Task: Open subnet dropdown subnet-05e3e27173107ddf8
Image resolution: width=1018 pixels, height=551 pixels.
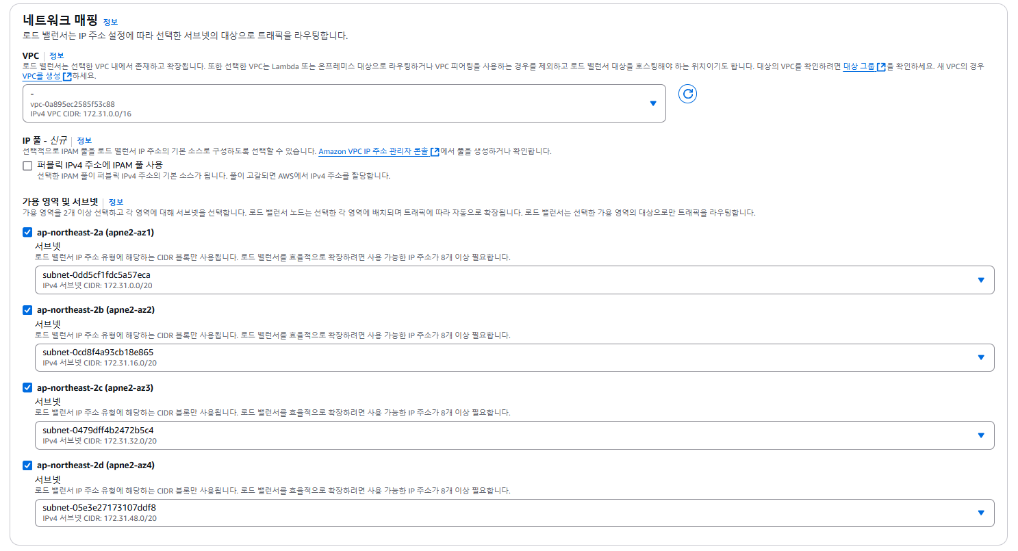Action: 514,513
